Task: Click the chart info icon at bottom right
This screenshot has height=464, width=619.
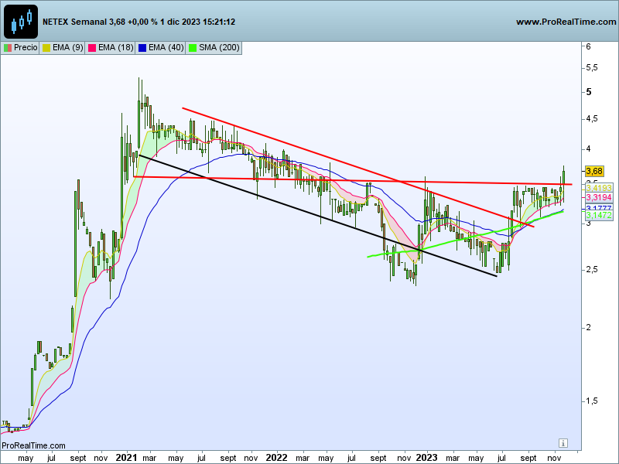Action: pos(563,442)
